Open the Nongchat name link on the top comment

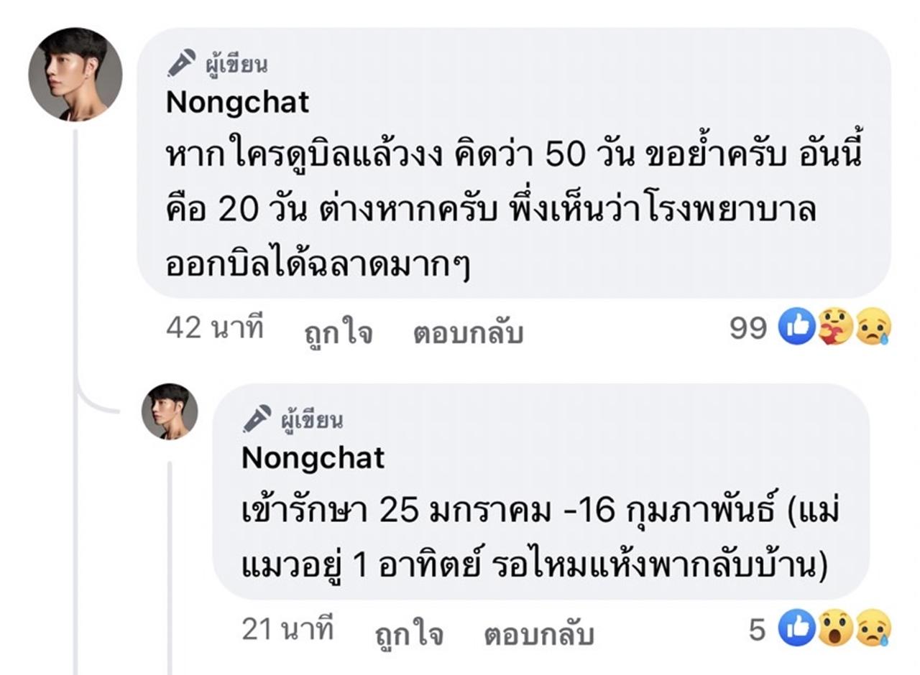[x=237, y=102]
